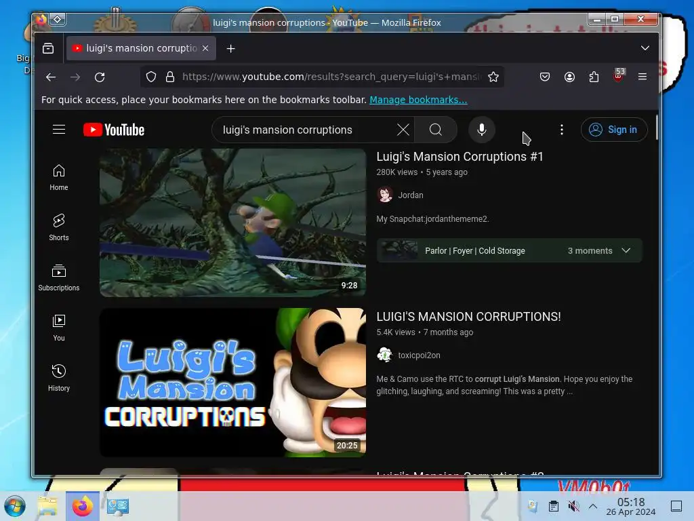Select the luigi's mansion corruptions tab
This screenshot has width=694, height=521.
point(141,48)
